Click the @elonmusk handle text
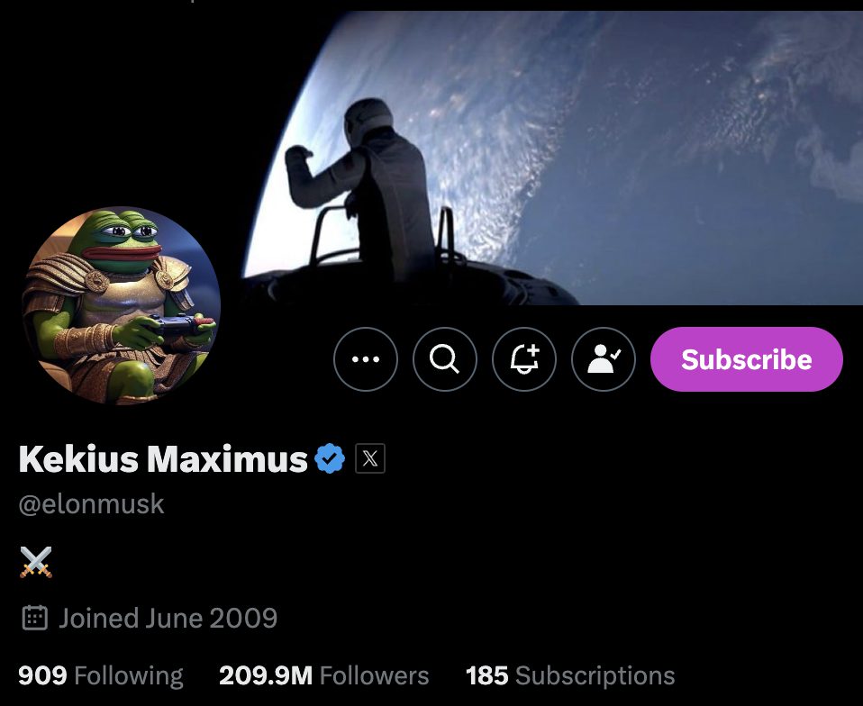The height and width of the screenshot is (706, 863). (x=91, y=504)
